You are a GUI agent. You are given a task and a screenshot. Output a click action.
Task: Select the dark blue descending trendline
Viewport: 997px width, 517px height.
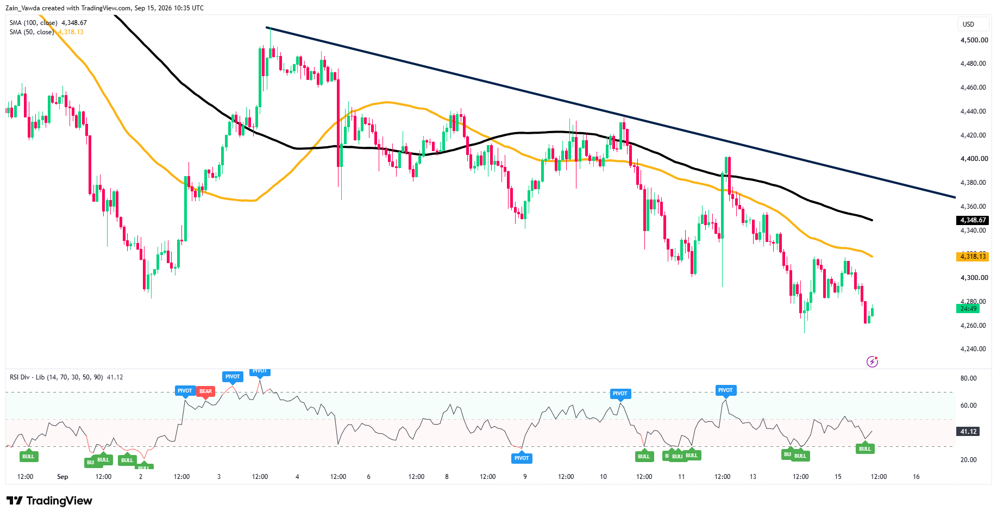pos(610,112)
